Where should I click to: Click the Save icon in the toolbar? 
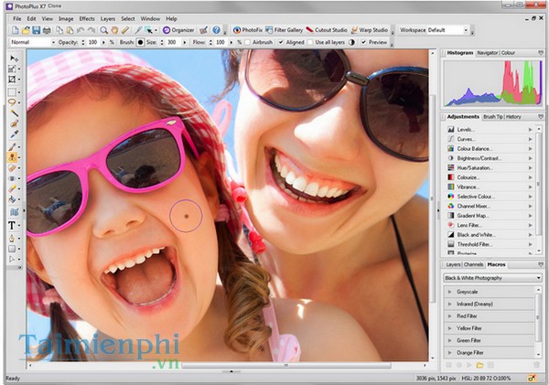[34, 29]
